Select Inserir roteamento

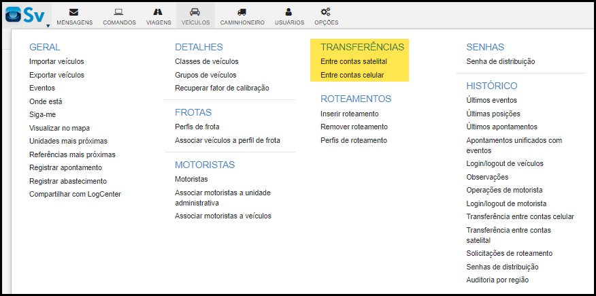click(x=349, y=114)
